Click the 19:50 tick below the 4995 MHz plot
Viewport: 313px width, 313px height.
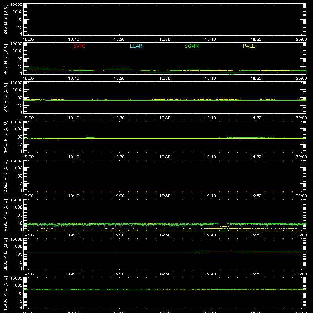256,235
